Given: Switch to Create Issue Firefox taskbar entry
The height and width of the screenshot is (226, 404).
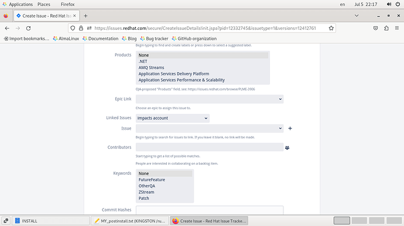Looking at the screenshot, I should coord(209,221).
